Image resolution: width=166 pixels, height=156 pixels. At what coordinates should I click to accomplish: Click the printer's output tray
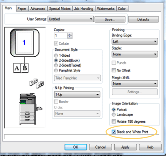click(39, 109)
